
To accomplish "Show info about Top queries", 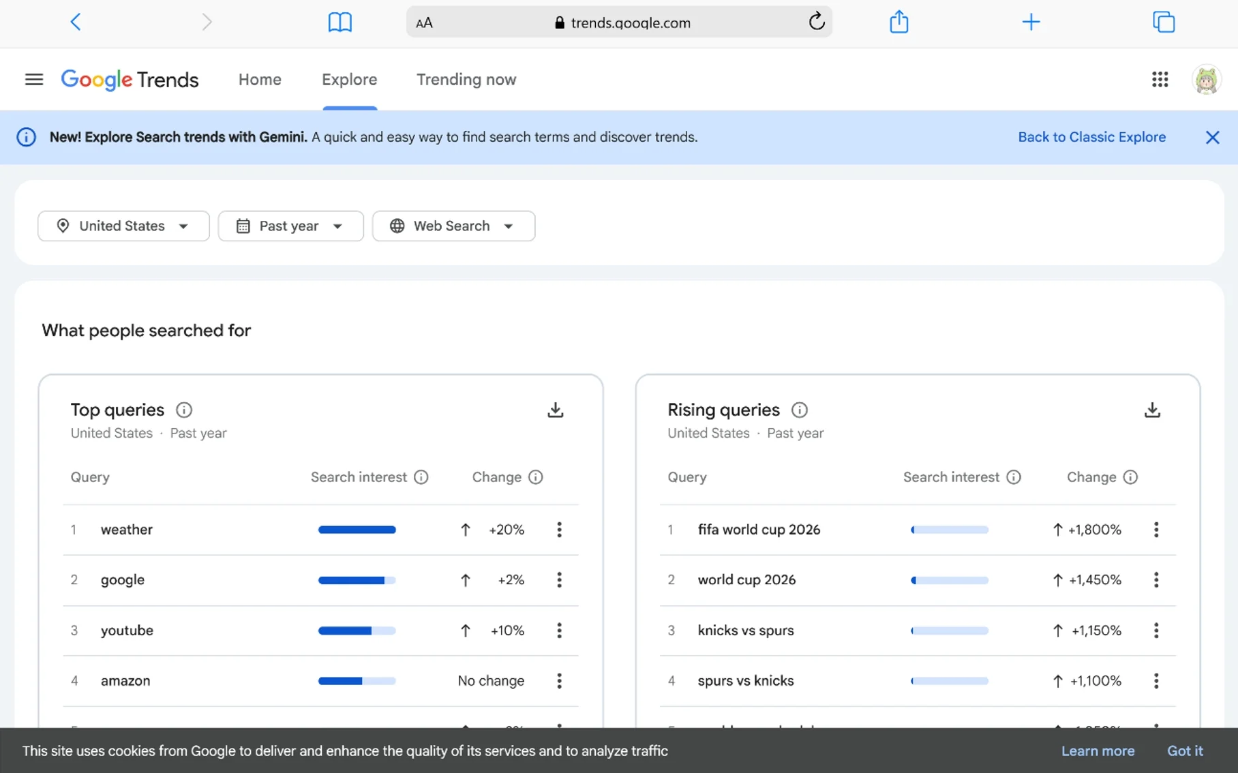I will (x=184, y=410).
